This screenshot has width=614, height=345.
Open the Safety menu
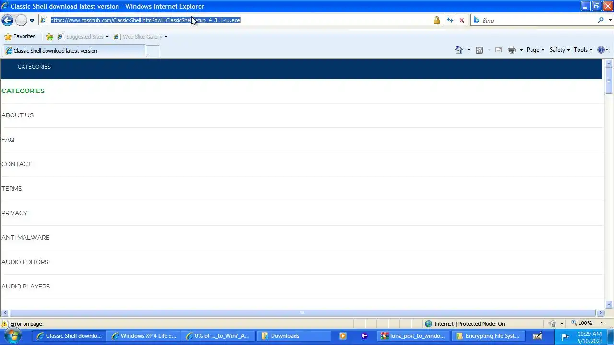(560, 50)
